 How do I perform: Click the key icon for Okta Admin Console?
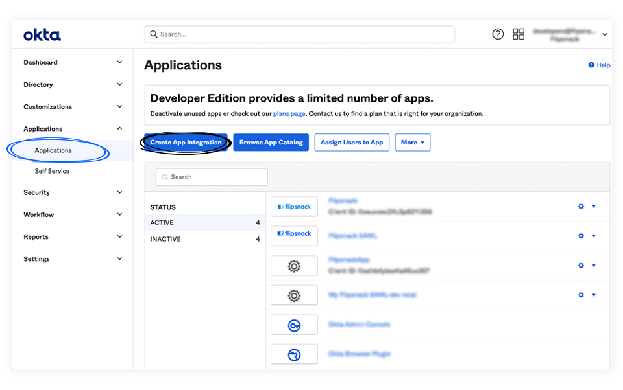tap(294, 325)
